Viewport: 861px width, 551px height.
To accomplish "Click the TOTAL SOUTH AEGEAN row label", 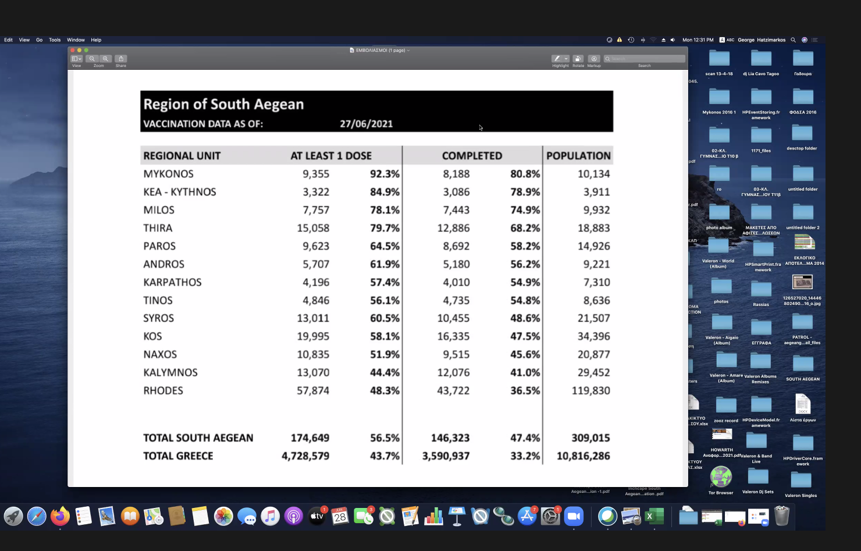I will pyautogui.click(x=198, y=438).
